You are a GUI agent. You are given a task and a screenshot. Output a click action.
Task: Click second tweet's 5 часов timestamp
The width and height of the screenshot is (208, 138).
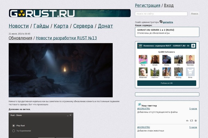click(193, 127)
